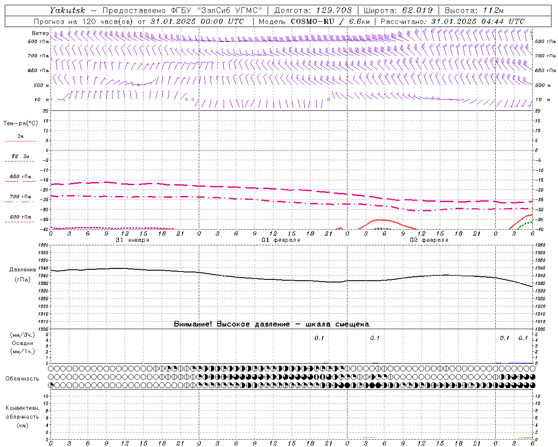The width and height of the screenshot is (558, 447).
Task: Click the Конвективн. label
Action: (23, 408)
